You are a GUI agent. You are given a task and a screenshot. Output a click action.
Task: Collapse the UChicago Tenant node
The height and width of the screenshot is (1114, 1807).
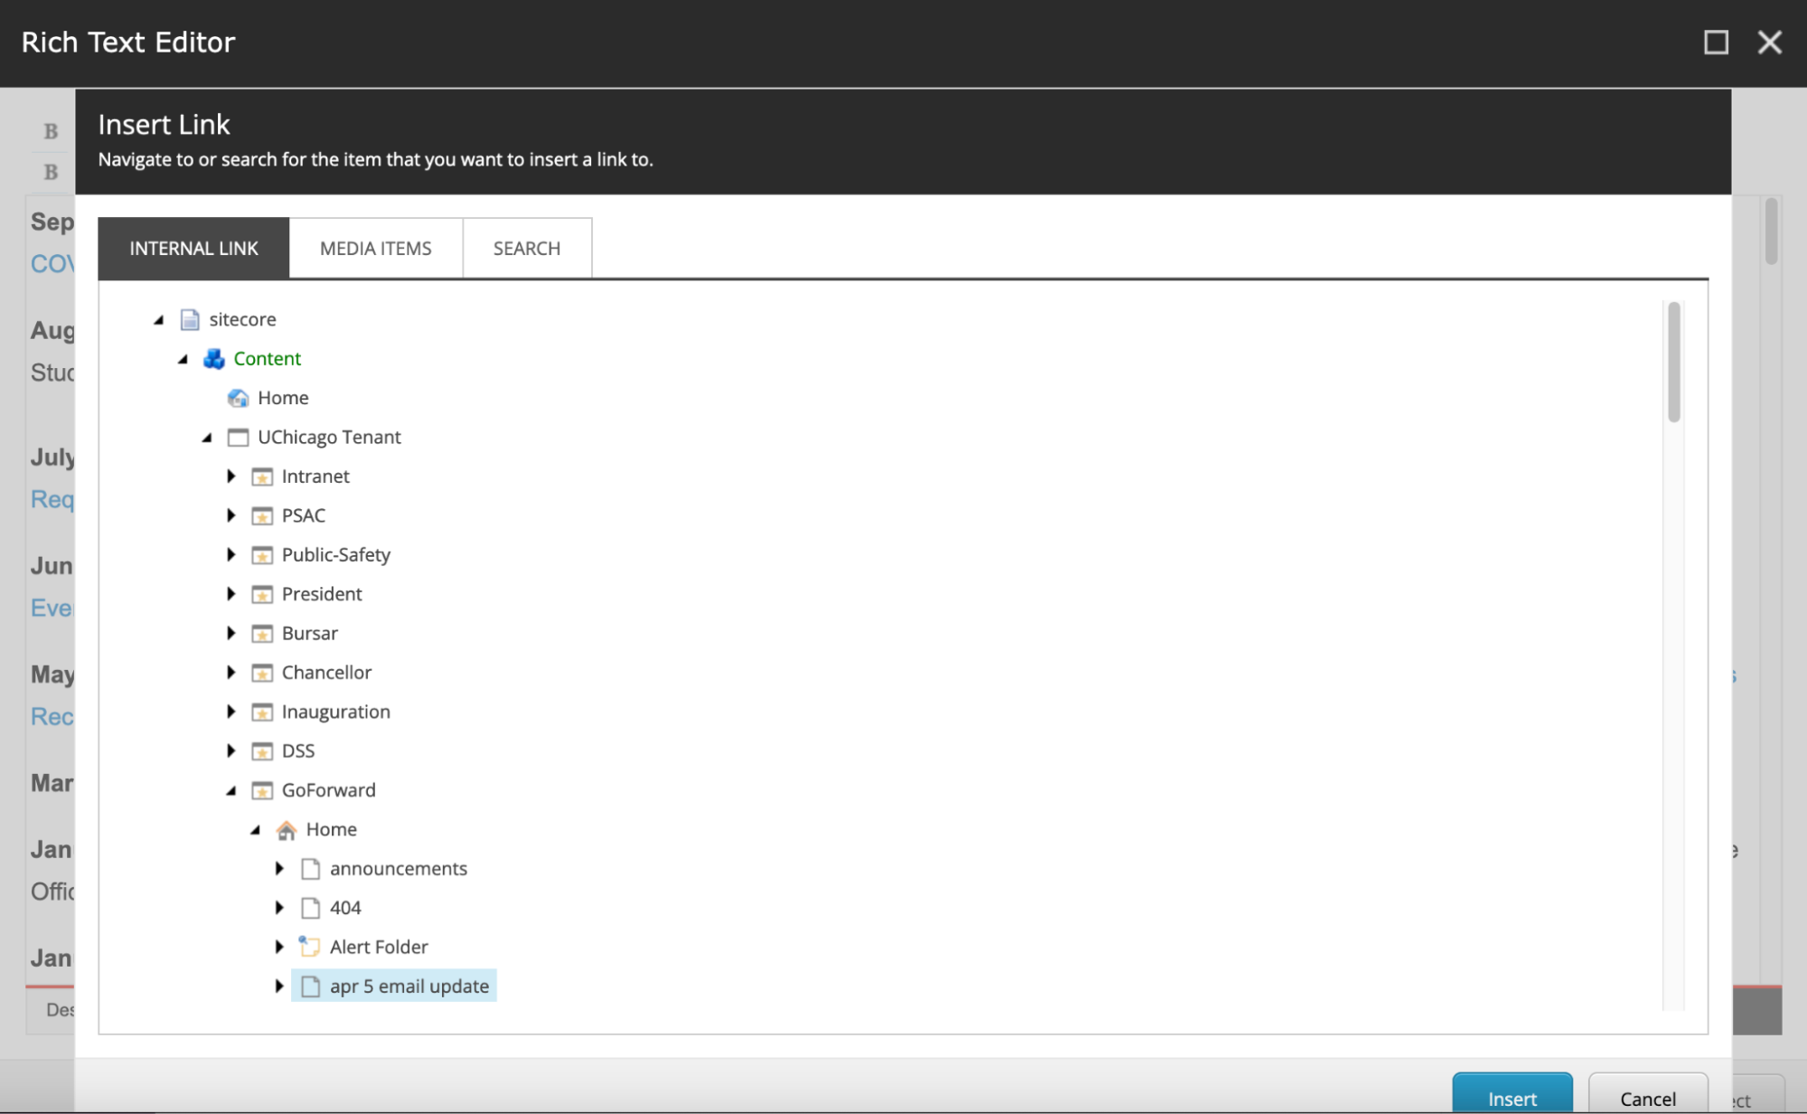[x=207, y=438]
